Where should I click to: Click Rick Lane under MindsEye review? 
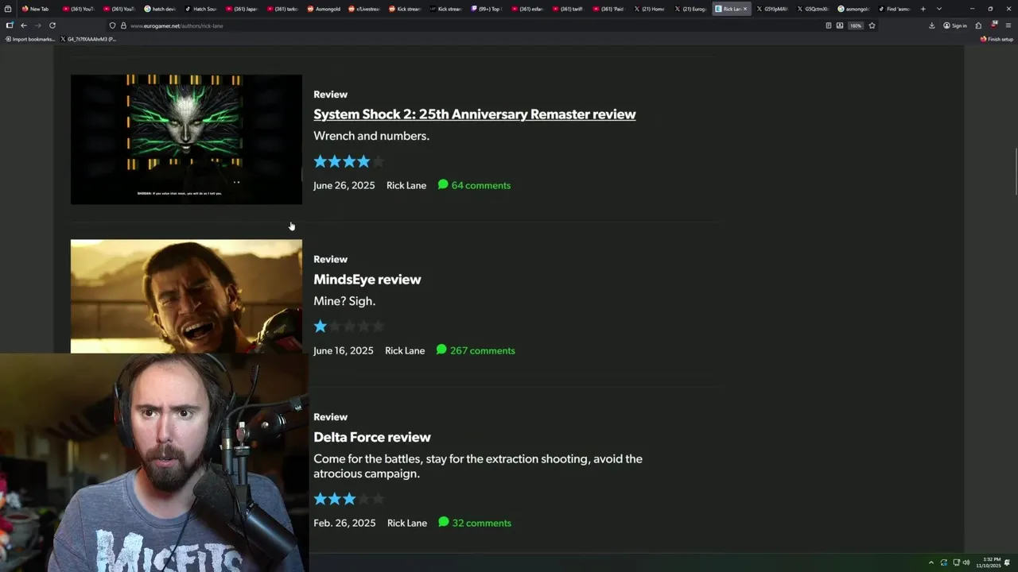point(405,350)
